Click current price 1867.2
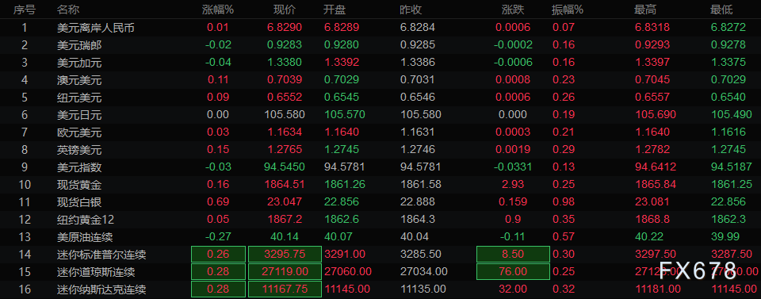761x299 pixels. [285, 220]
